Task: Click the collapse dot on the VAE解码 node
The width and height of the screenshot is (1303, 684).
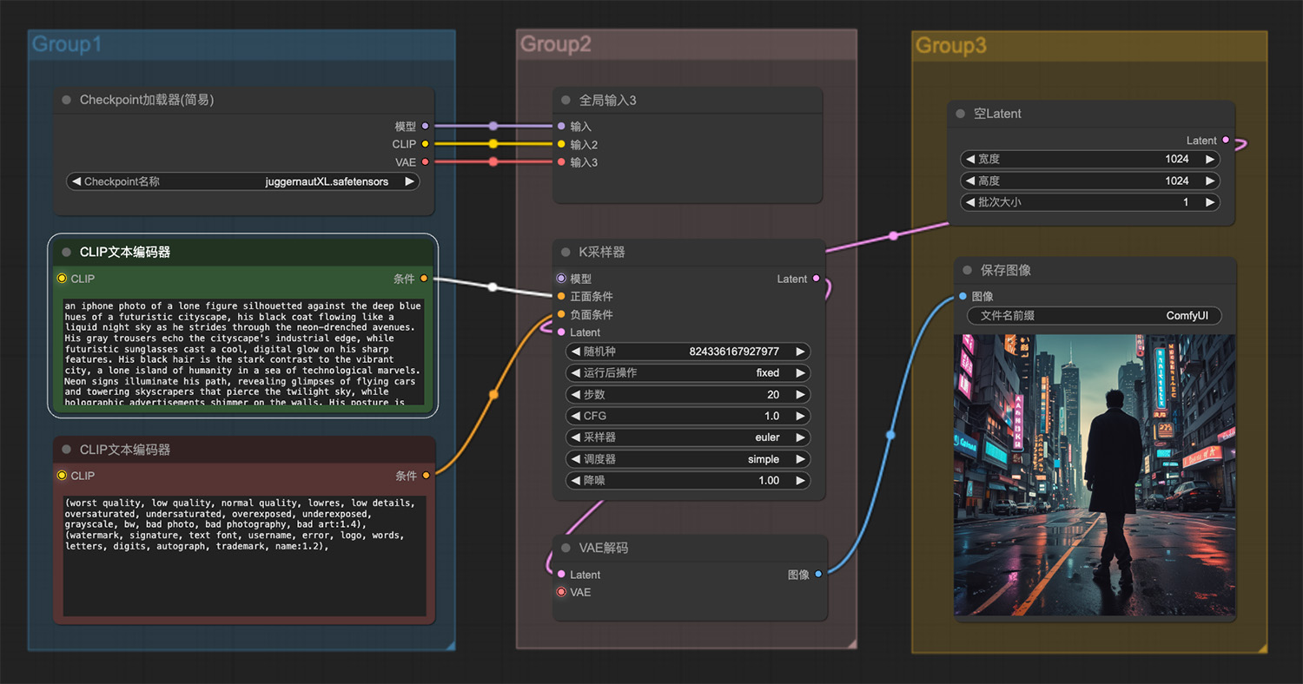Action: [x=566, y=548]
